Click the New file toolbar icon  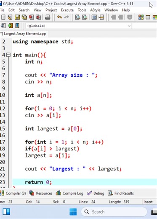click(x=3, y=17)
